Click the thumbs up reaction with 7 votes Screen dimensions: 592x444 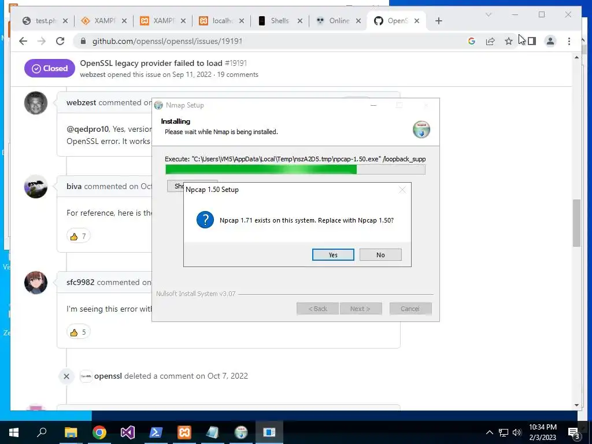[78, 236]
